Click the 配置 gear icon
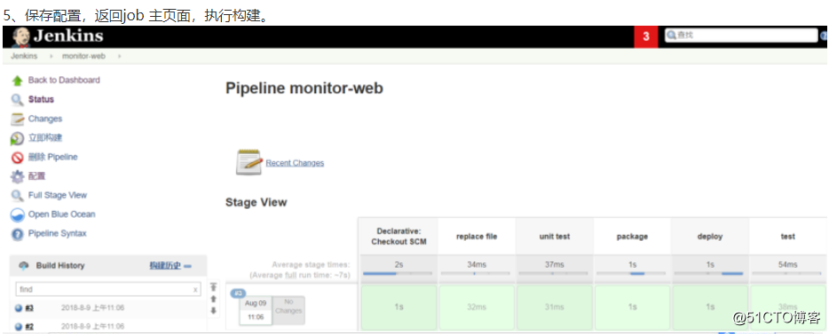This screenshot has height=334, width=829. 18,176
